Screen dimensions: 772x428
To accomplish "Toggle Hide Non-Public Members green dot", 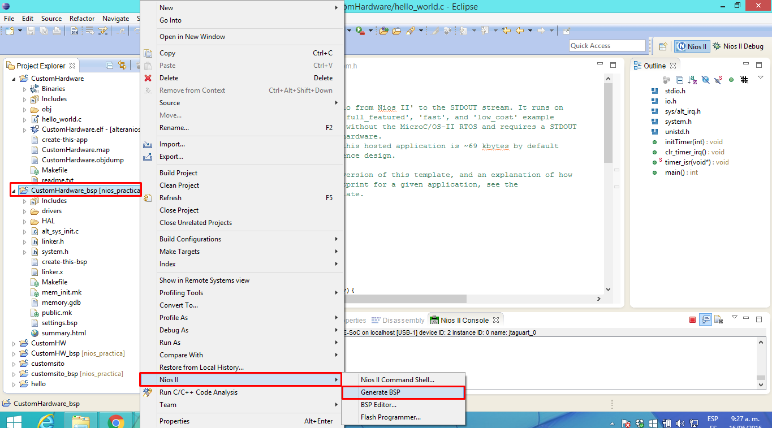I will (x=731, y=80).
